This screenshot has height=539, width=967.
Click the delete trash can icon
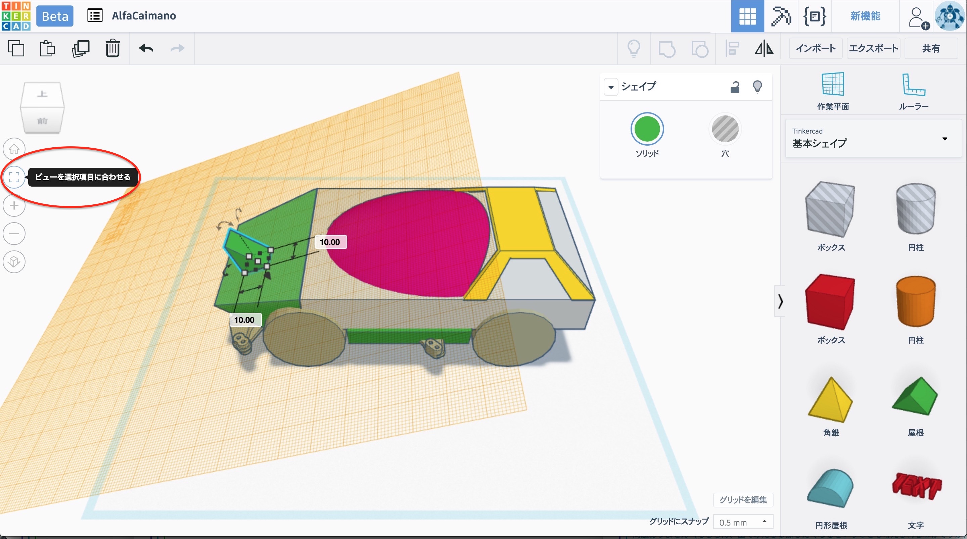click(112, 48)
